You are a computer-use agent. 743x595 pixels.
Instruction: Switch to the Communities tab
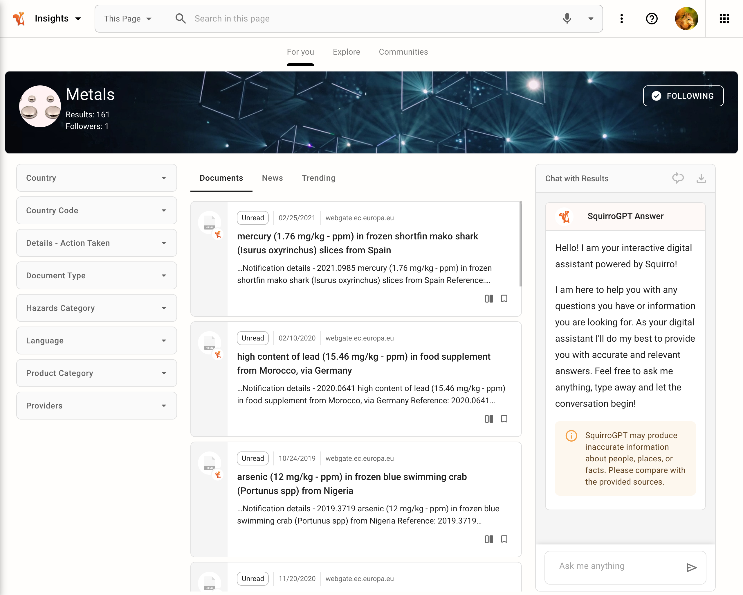click(403, 52)
